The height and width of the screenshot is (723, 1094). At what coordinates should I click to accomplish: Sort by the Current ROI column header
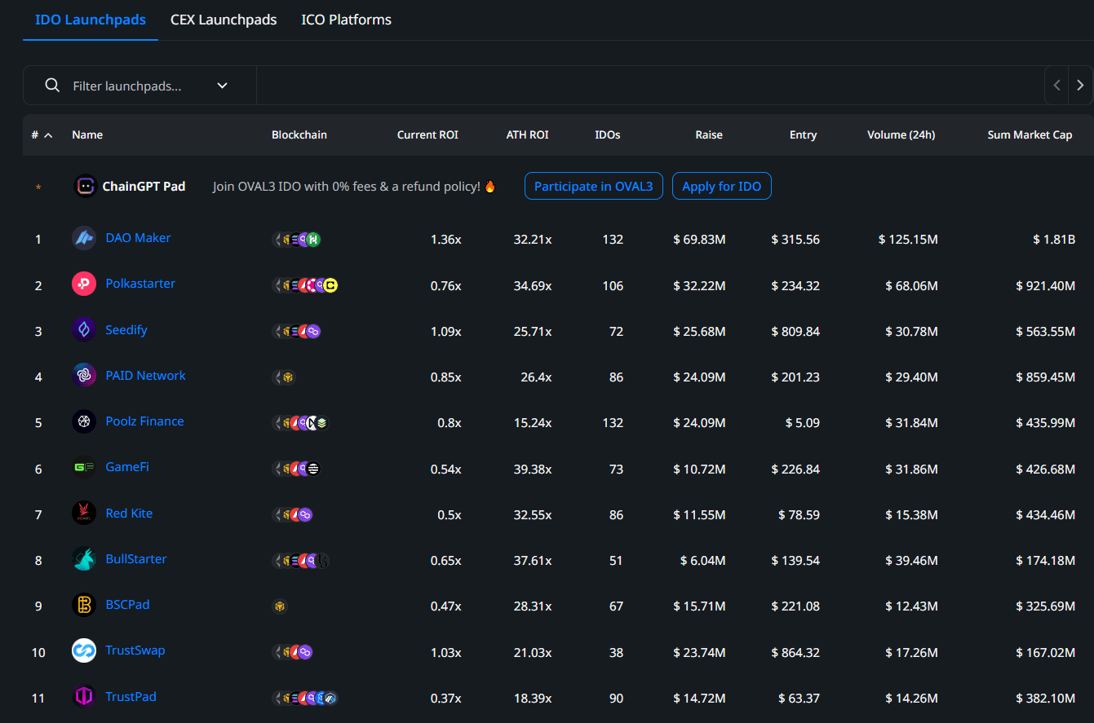[x=427, y=134]
